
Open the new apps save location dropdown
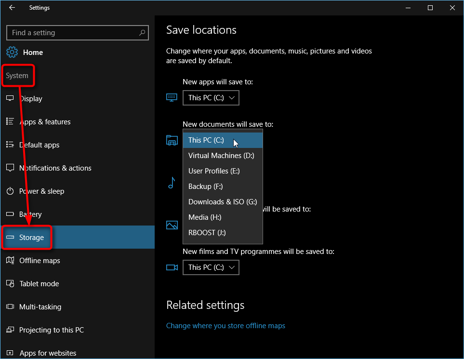coord(211,98)
